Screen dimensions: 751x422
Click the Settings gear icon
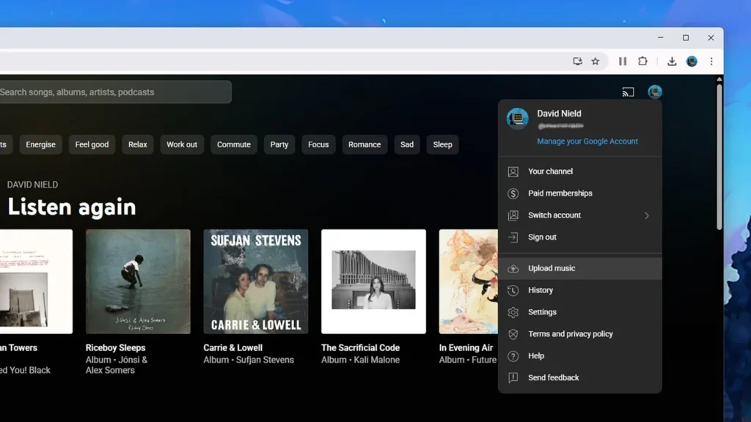(x=513, y=312)
